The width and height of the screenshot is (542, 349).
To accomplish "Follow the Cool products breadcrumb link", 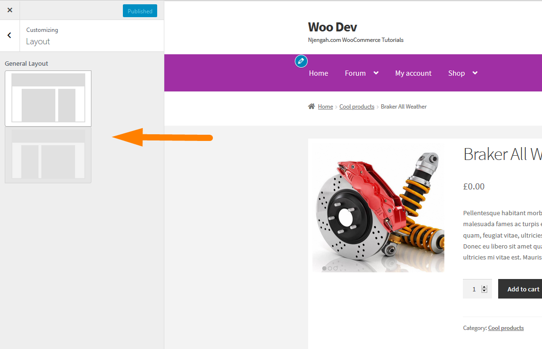I will tap(357, 107).
